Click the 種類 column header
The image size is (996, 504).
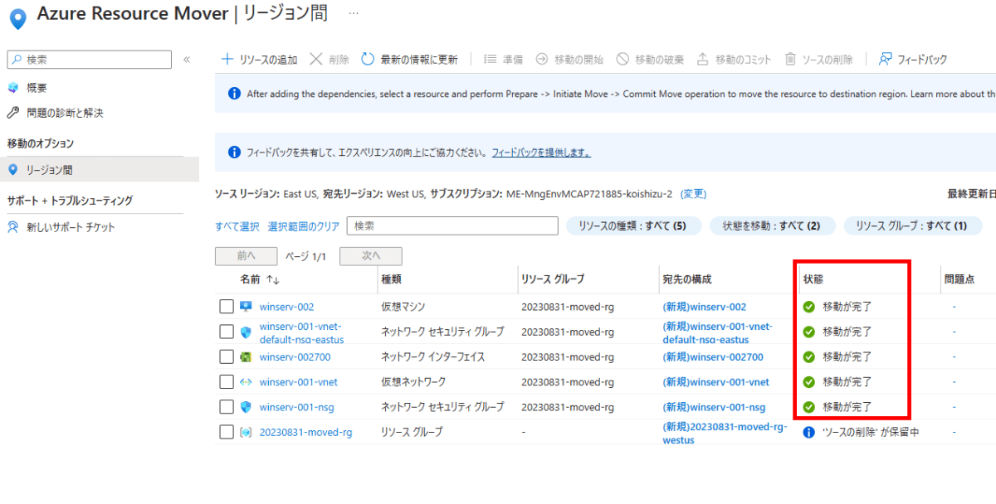point(391,280)
